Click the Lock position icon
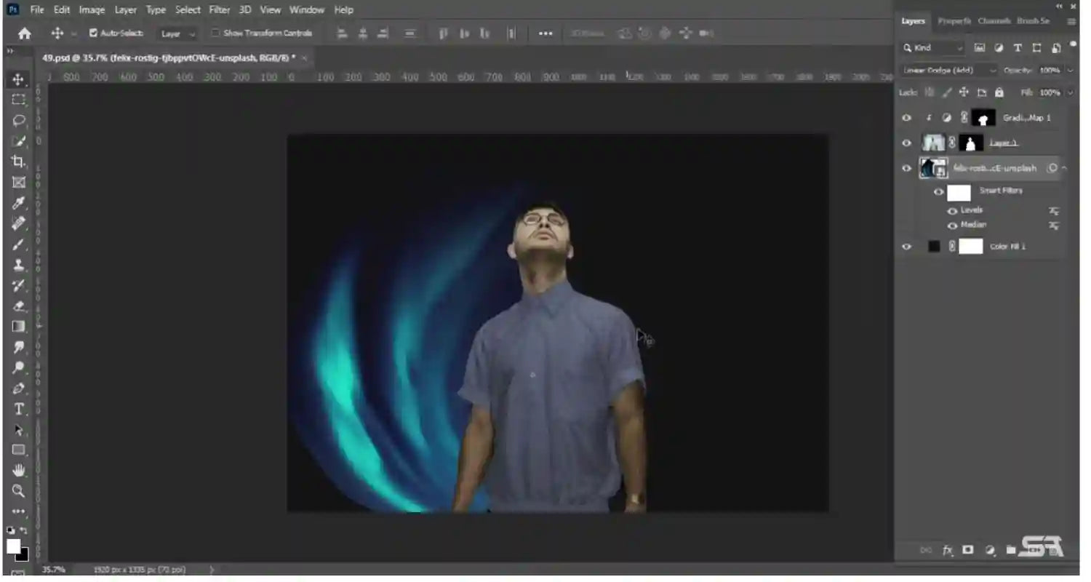1091x582 pixels. (x=964, y=92)
